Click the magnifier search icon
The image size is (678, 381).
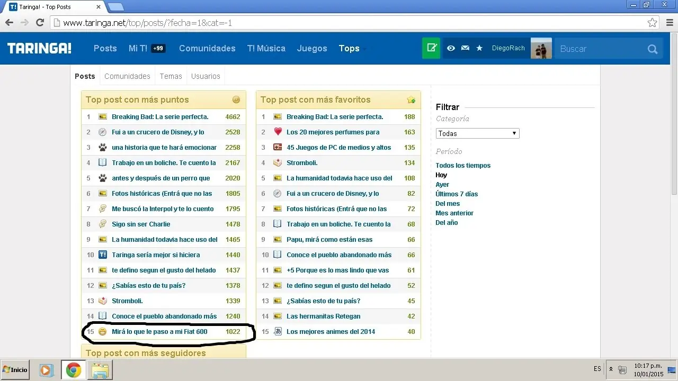pyautogui.click(x=652, y=49)
